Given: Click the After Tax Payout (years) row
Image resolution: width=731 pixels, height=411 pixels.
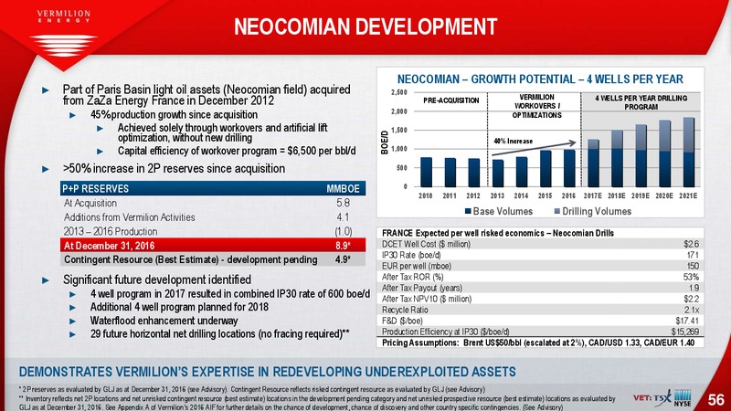Looking at the screenshot, I should click(540, 288).
